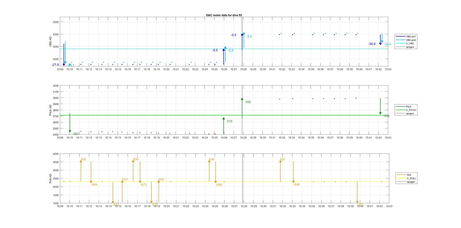
Task: Click the '-646' roll data label
Action: point(297,185)
